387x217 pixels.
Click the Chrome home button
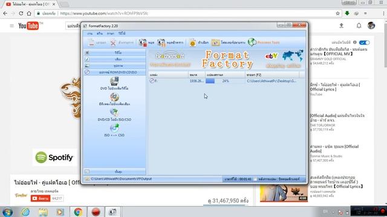(29, 13)
